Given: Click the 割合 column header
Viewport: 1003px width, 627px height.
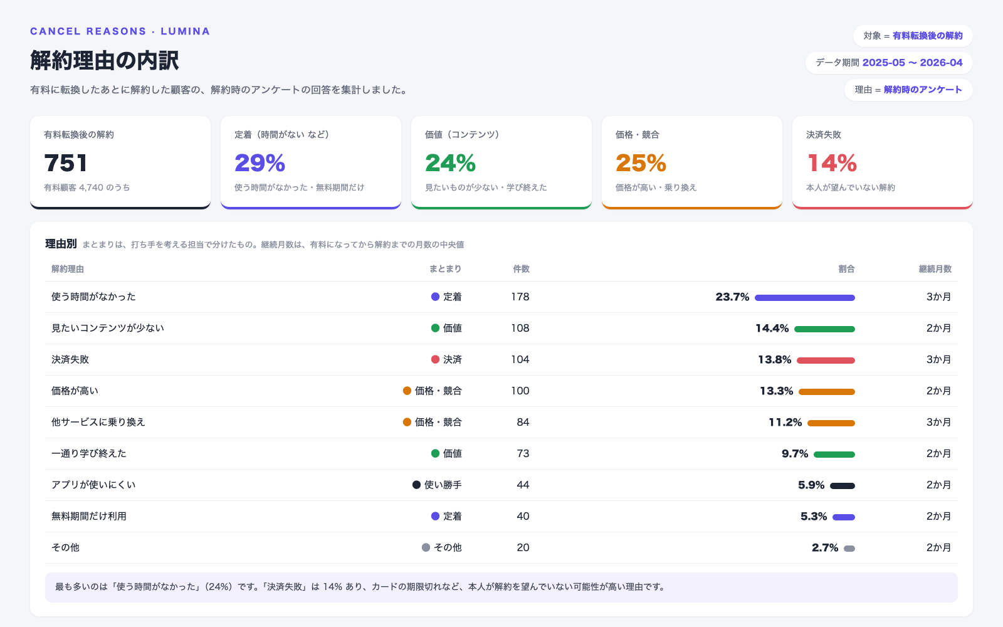Looking at the screenshot, I should coord(847,269).
